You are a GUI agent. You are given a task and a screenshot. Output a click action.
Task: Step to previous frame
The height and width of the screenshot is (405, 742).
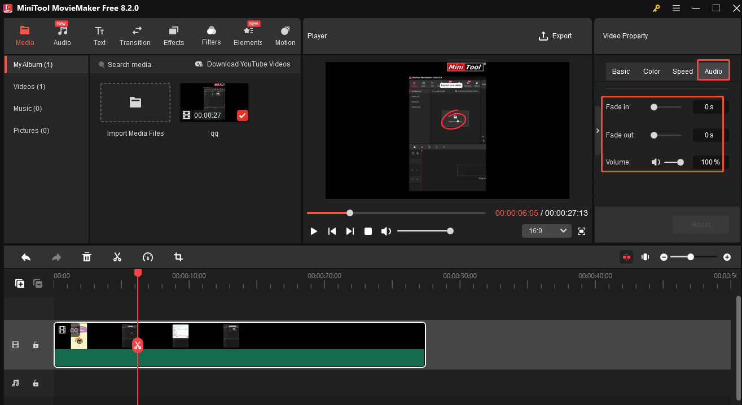click(x=332, y=231)
